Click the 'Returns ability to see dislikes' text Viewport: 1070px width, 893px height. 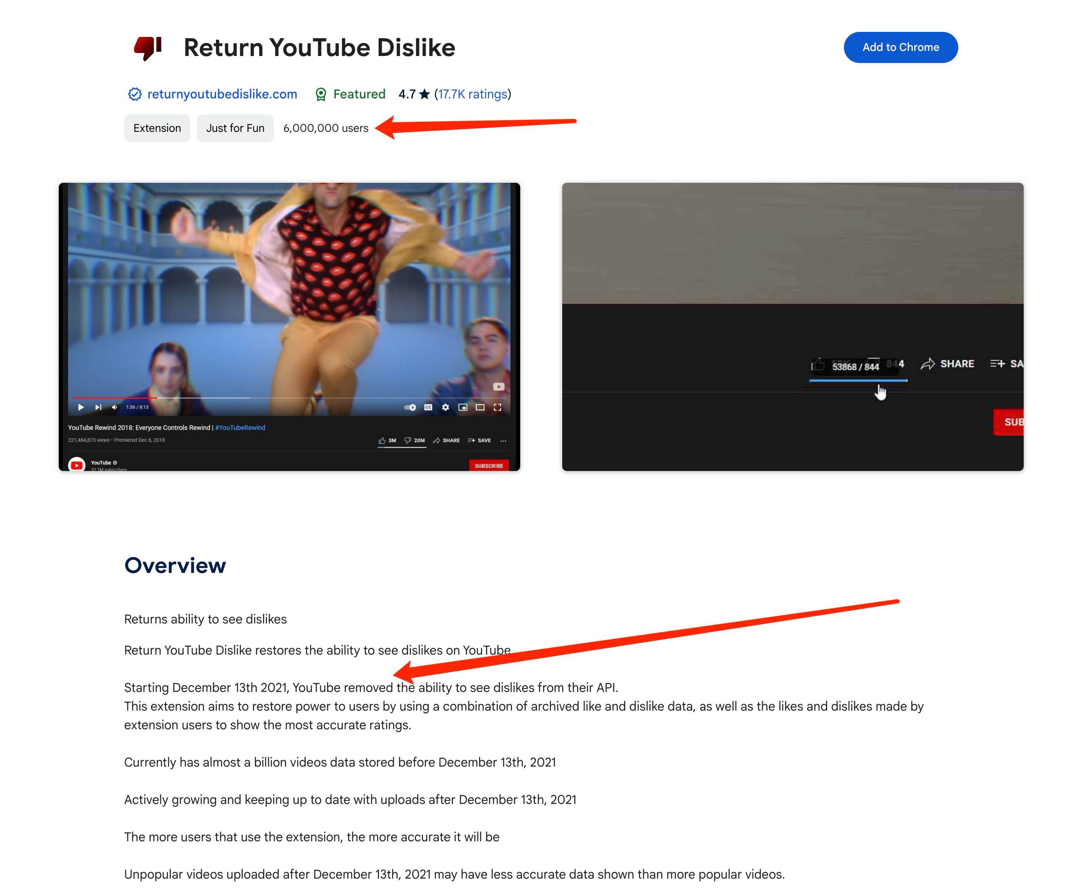tap(205, 619)
